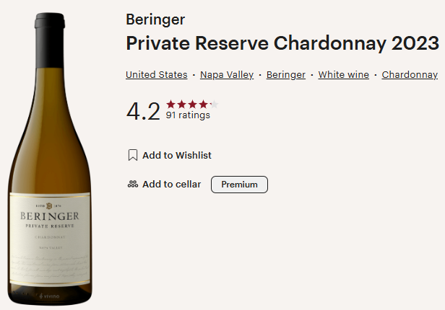
Task: Click the fifth, unfilled rating star
Action: 214,105
